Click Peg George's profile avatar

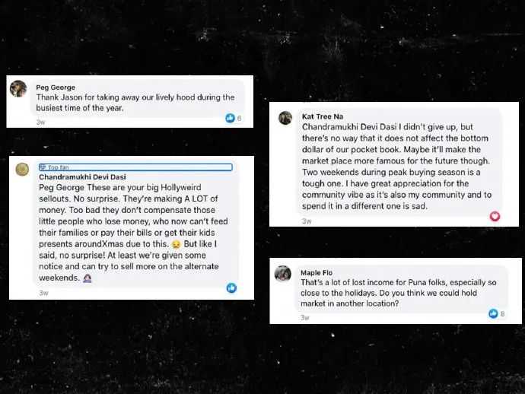pyautogui.click(x=18, y=89)
